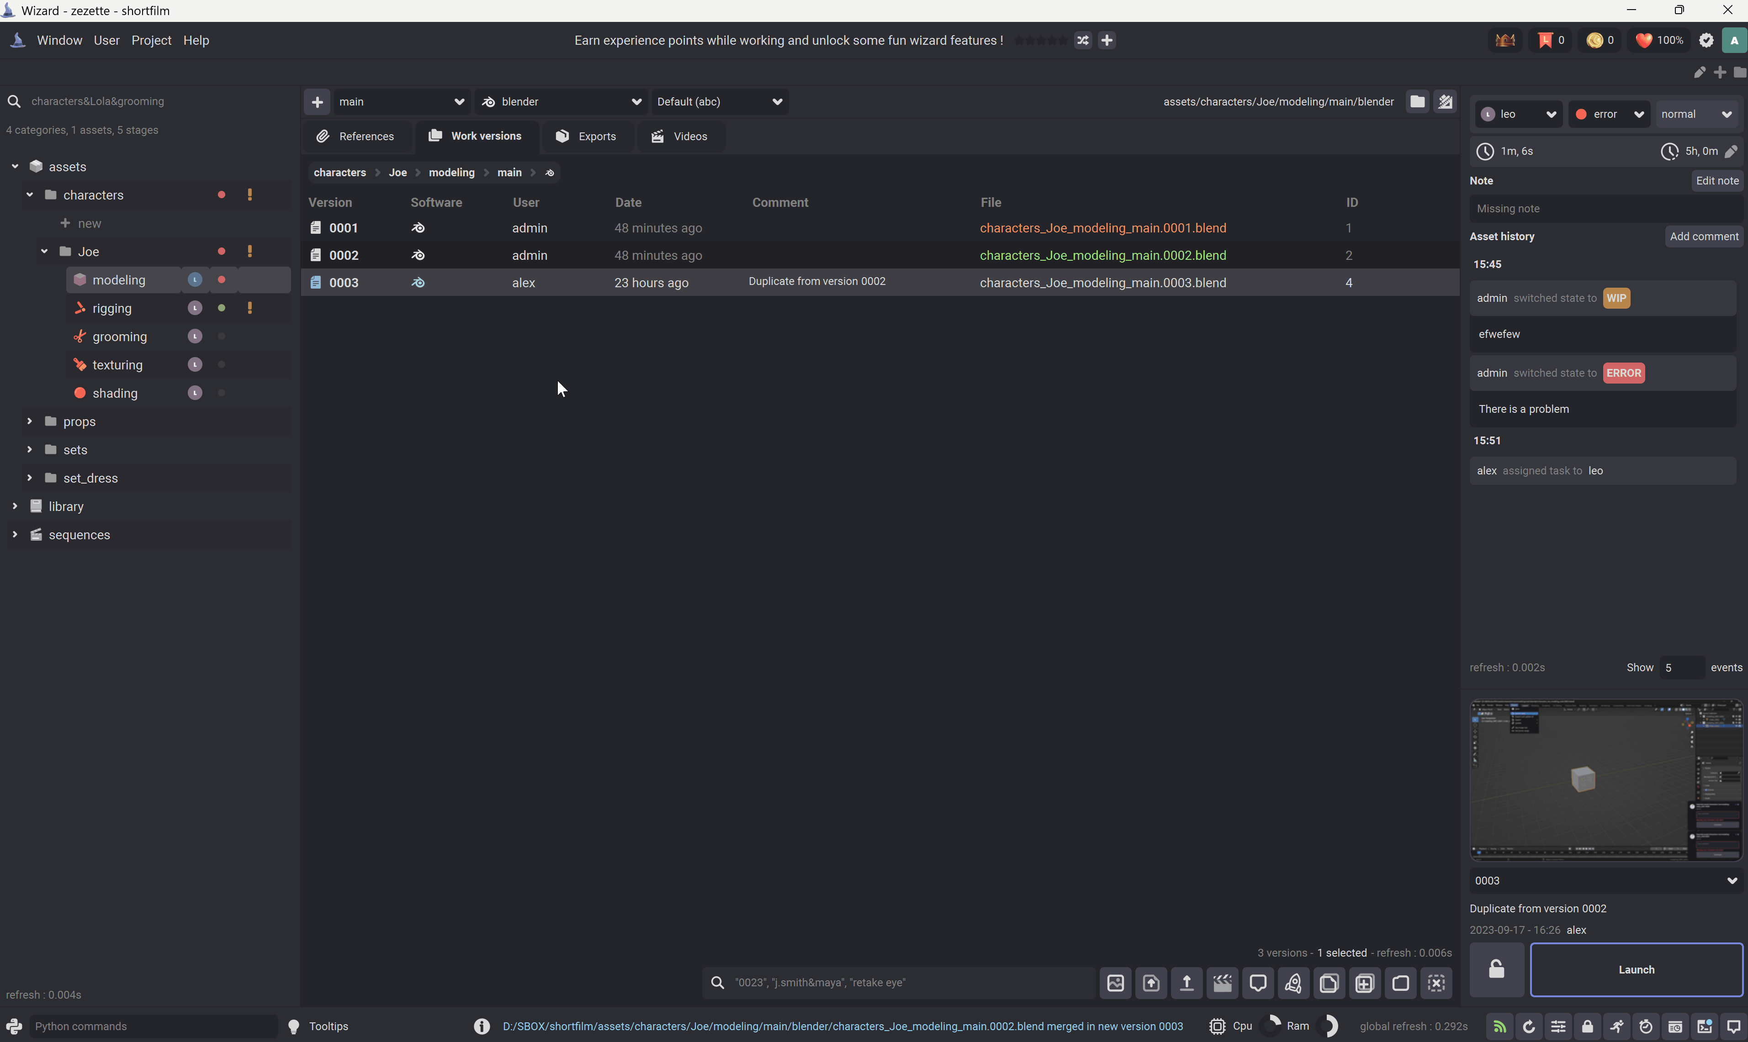Switch to the Videos tab
The image size is (1748, 1042).
pyautogui.click(x=680, y=136)
